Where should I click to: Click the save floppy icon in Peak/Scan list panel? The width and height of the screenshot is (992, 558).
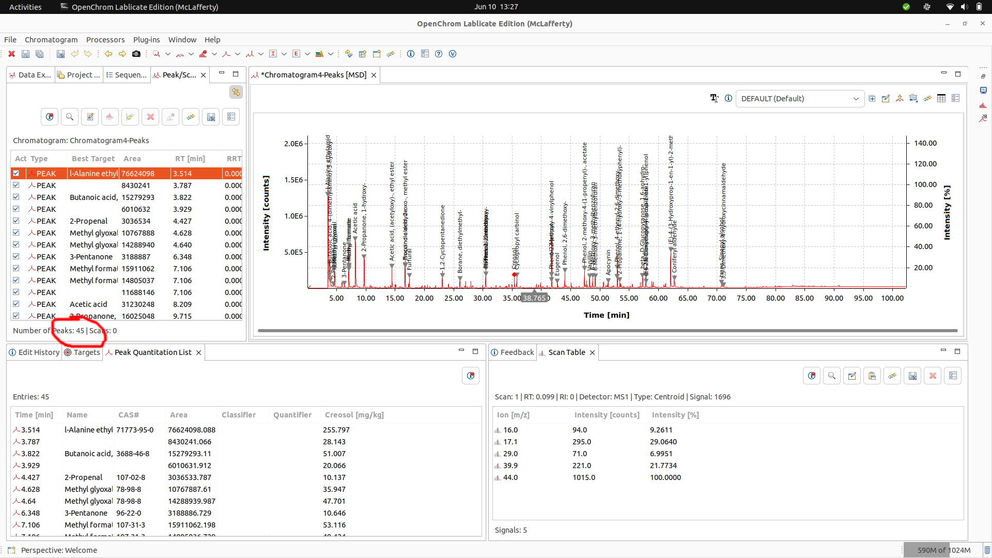(211, 117)
